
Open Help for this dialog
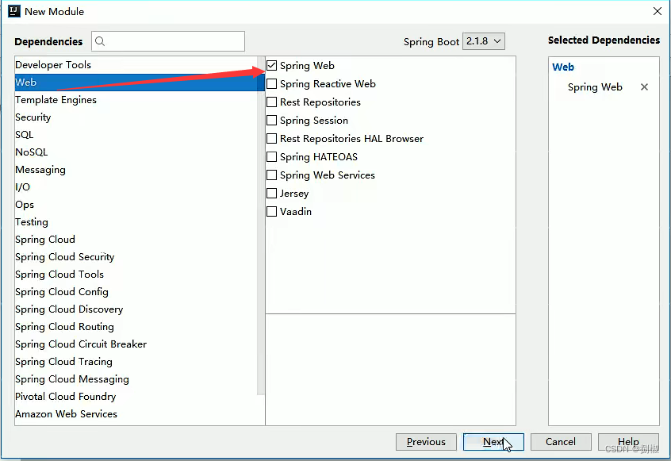tap(628, 442)
